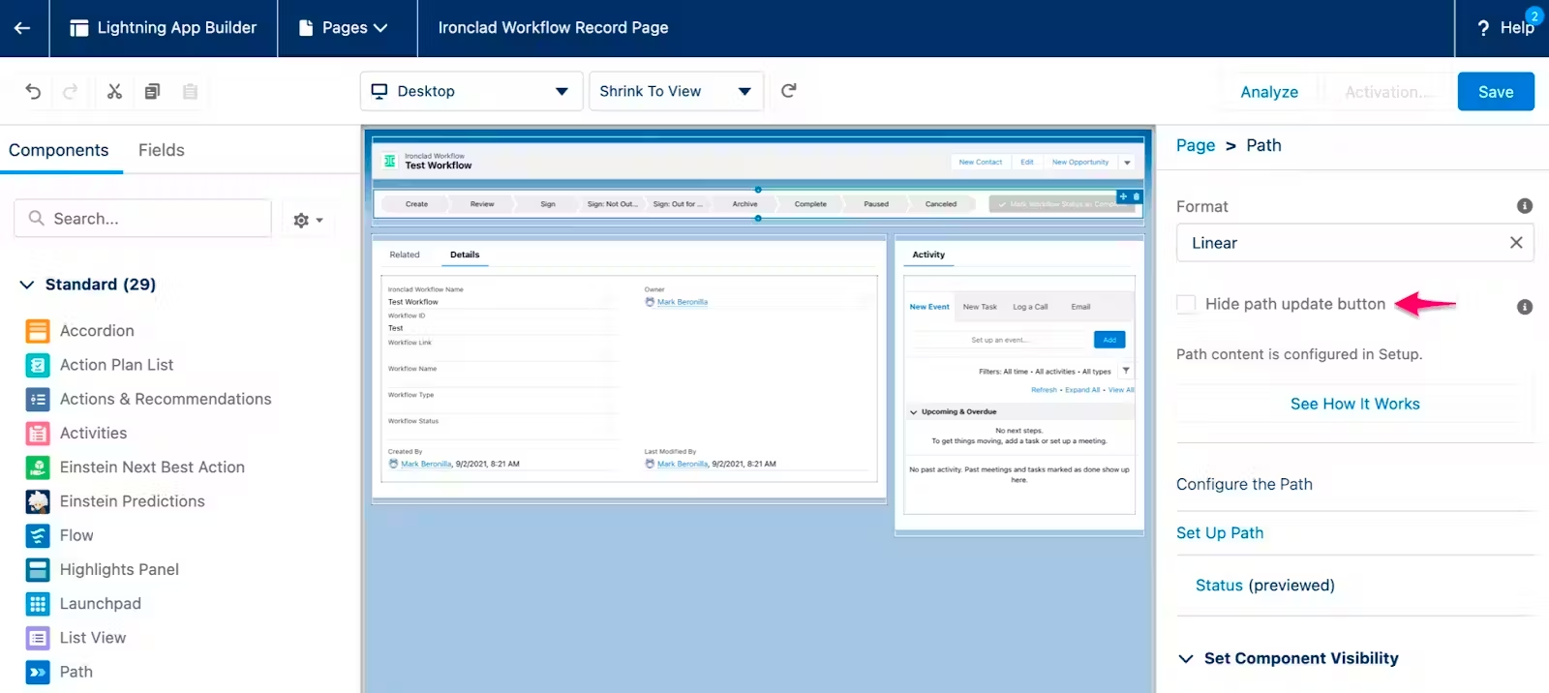Viewport: 1549px width, 693px height.
Task: Open the Pages dropdown menu
Action: point(344,28)
